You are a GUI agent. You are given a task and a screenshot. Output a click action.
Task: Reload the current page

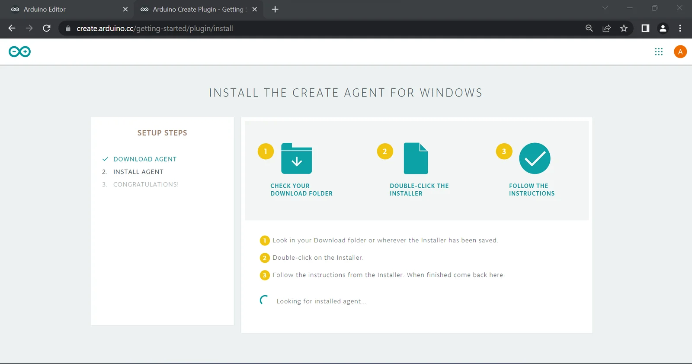coord(47,28)
